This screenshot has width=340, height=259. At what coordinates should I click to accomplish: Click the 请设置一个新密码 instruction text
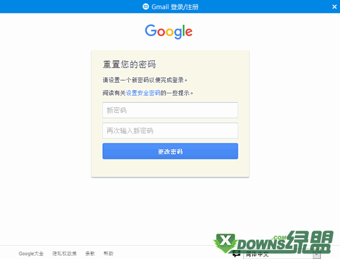[145, 80]
